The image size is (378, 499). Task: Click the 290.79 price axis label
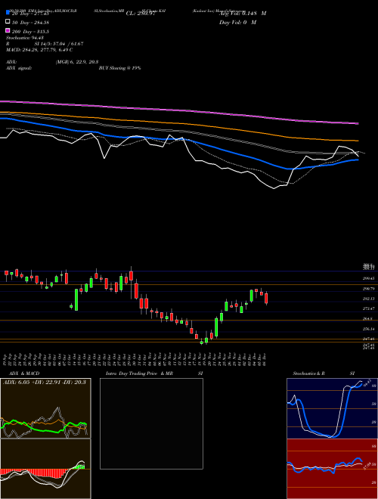pos(368,289)
